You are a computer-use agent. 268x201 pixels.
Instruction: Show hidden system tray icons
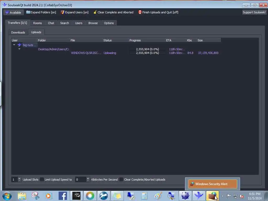[222, 196]
